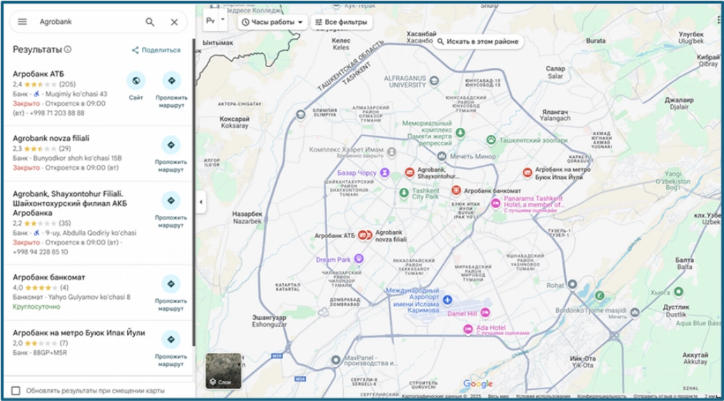
Task: Click address Yahyo Gulyamov ko'chasi 8
Action: pyautogui.click(x=89, y=297)
